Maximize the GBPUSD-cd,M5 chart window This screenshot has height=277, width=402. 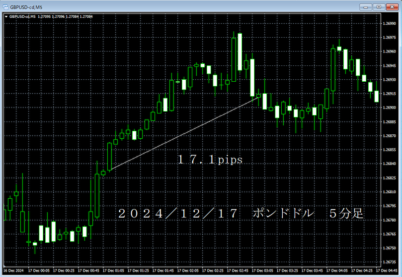point(379,7)
